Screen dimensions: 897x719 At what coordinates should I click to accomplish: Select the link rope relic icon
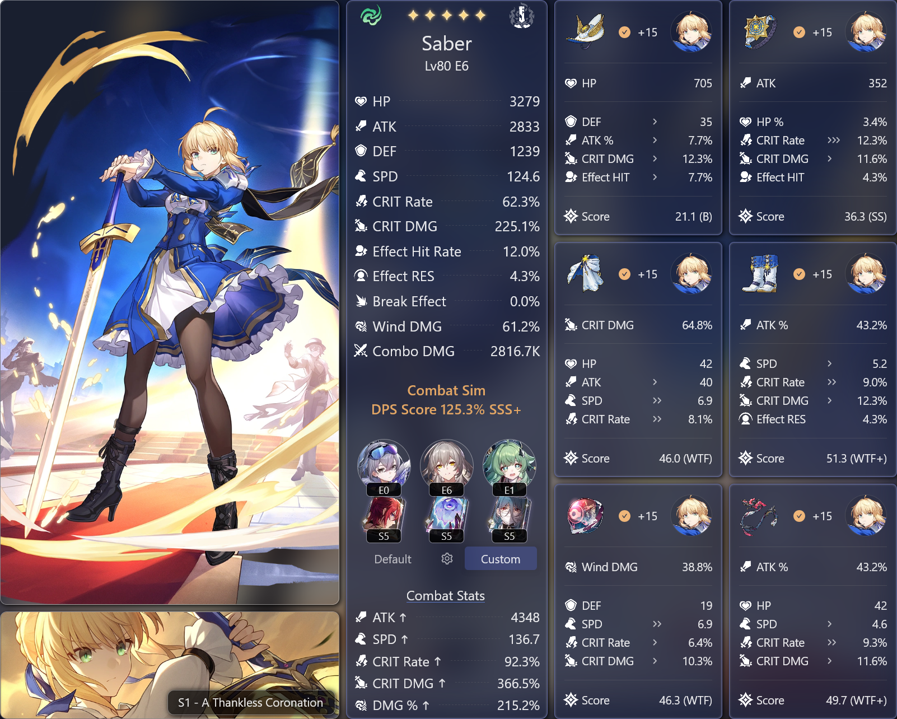[x=760, y=516]
